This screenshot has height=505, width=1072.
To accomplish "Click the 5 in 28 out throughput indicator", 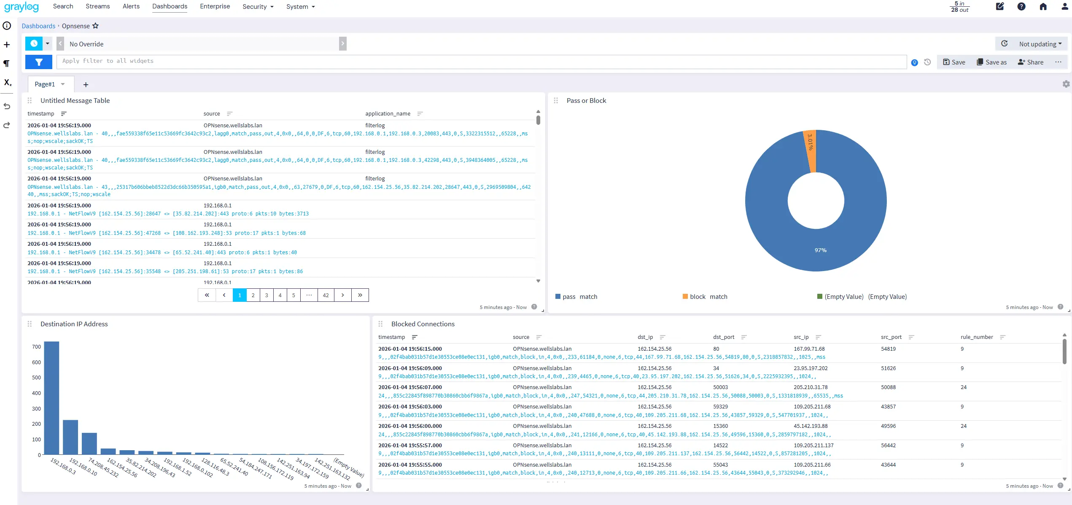I will [960, 7].
